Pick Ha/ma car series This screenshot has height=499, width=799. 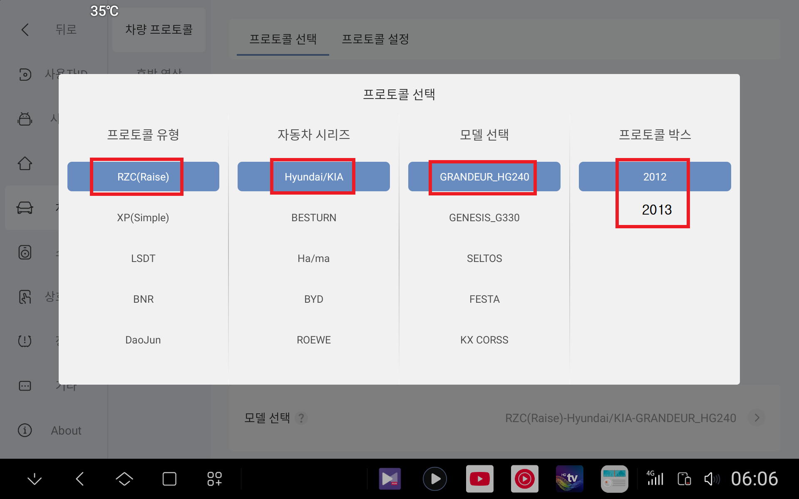[x=314, y=258]
